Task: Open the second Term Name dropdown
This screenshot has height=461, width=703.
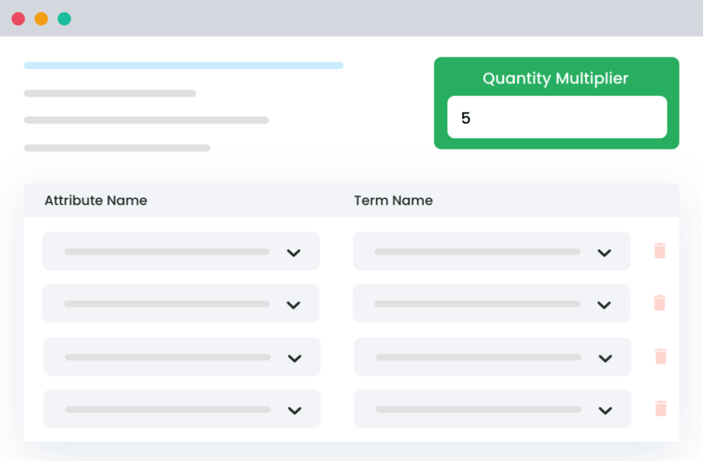Action: click(x=492, y=303)
